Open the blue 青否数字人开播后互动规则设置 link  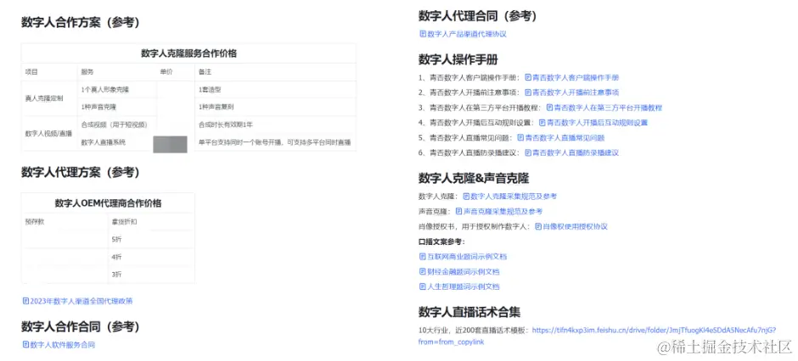(593, 122)
